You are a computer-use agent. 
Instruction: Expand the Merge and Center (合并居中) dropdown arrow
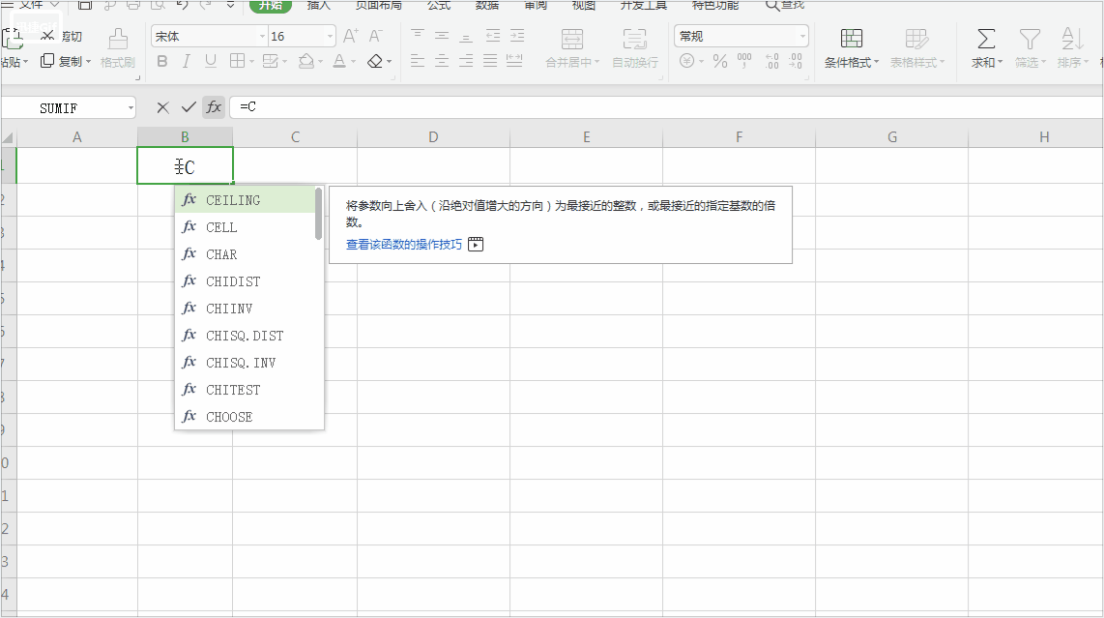597,62
